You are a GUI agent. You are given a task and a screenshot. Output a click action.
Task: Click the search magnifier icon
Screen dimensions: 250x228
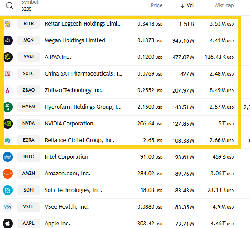9,6
